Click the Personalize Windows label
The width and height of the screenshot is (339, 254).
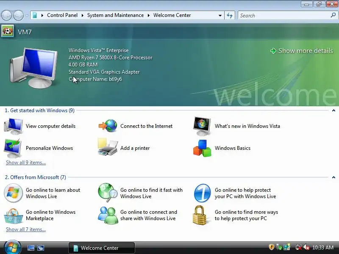(49, 148)
